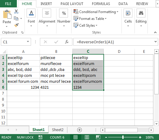Click the horizontal scrollbar thumb
Viewport: 159px width, 140px height.
tap(121, 130)
